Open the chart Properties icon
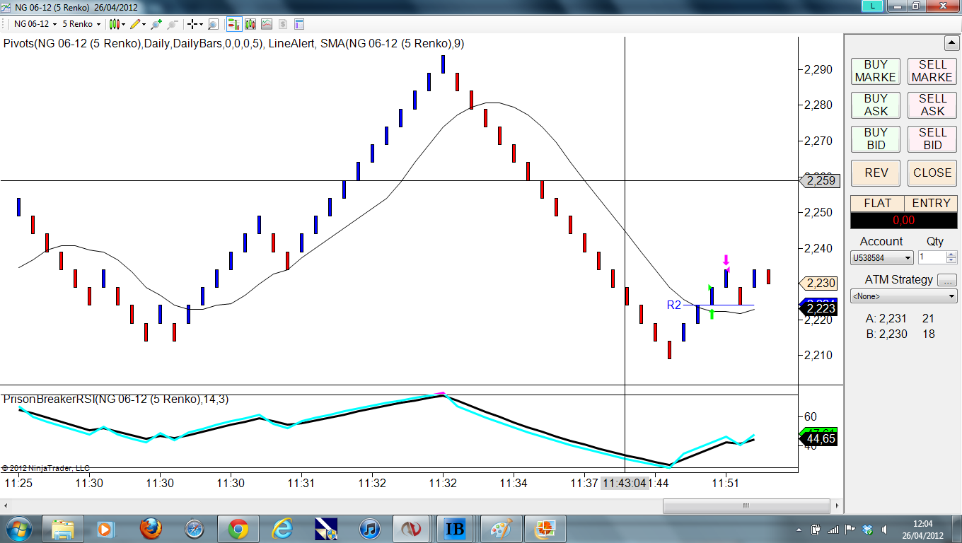 point(299,24)
